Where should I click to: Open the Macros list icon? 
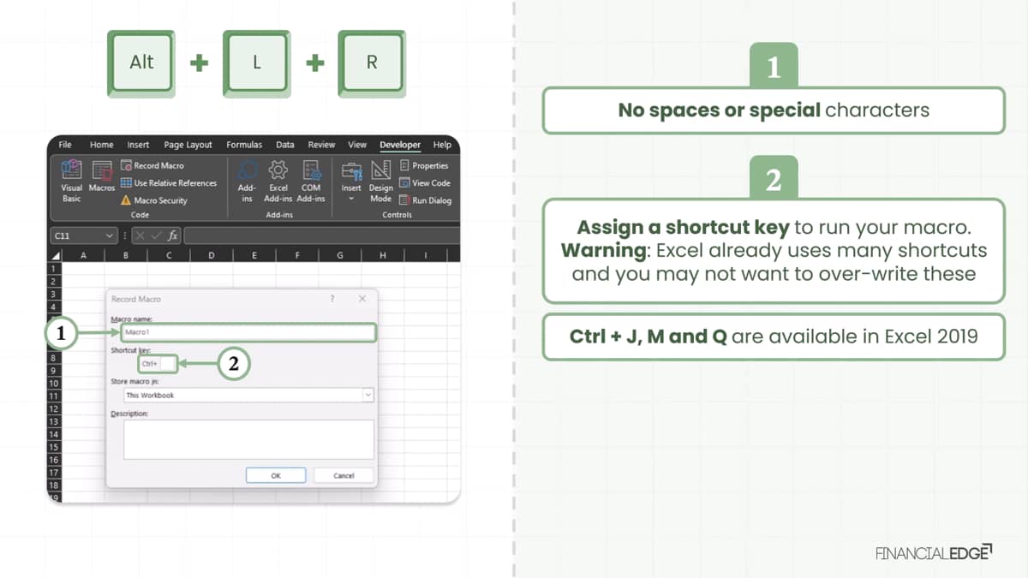pos(102,176)
